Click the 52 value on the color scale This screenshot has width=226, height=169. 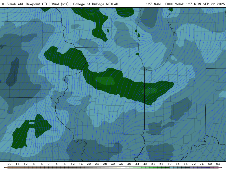point(153,164)
